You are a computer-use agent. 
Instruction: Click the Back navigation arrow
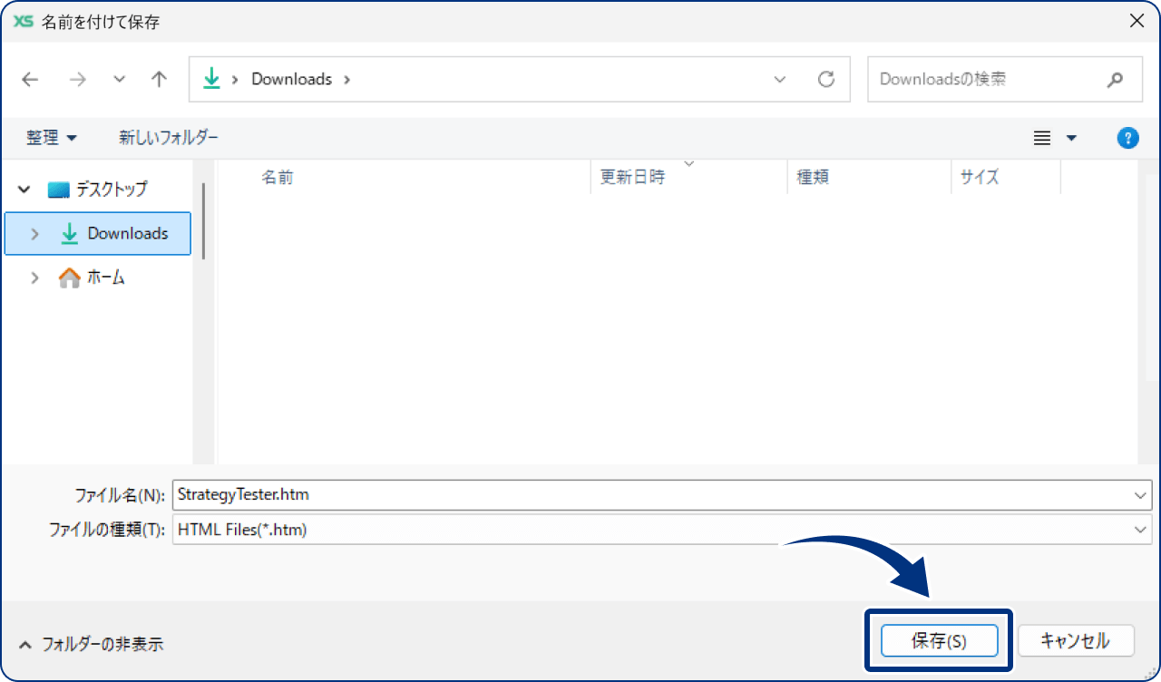[x=30, y=80]
